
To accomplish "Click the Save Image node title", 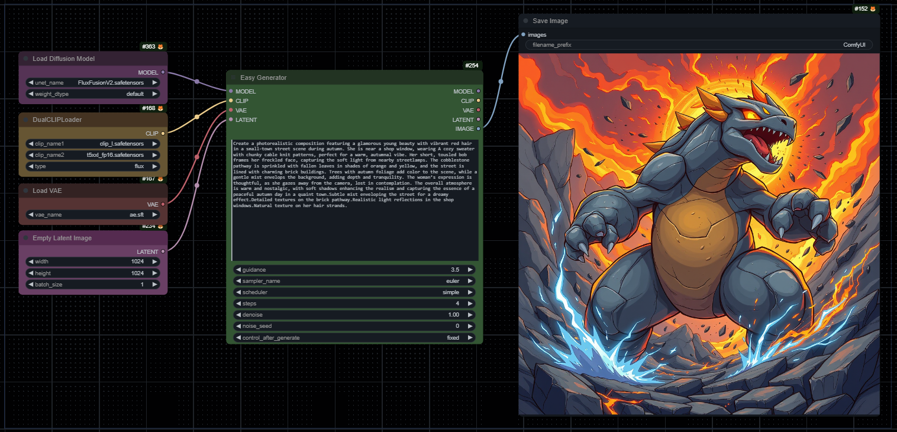I will point(550,21).
